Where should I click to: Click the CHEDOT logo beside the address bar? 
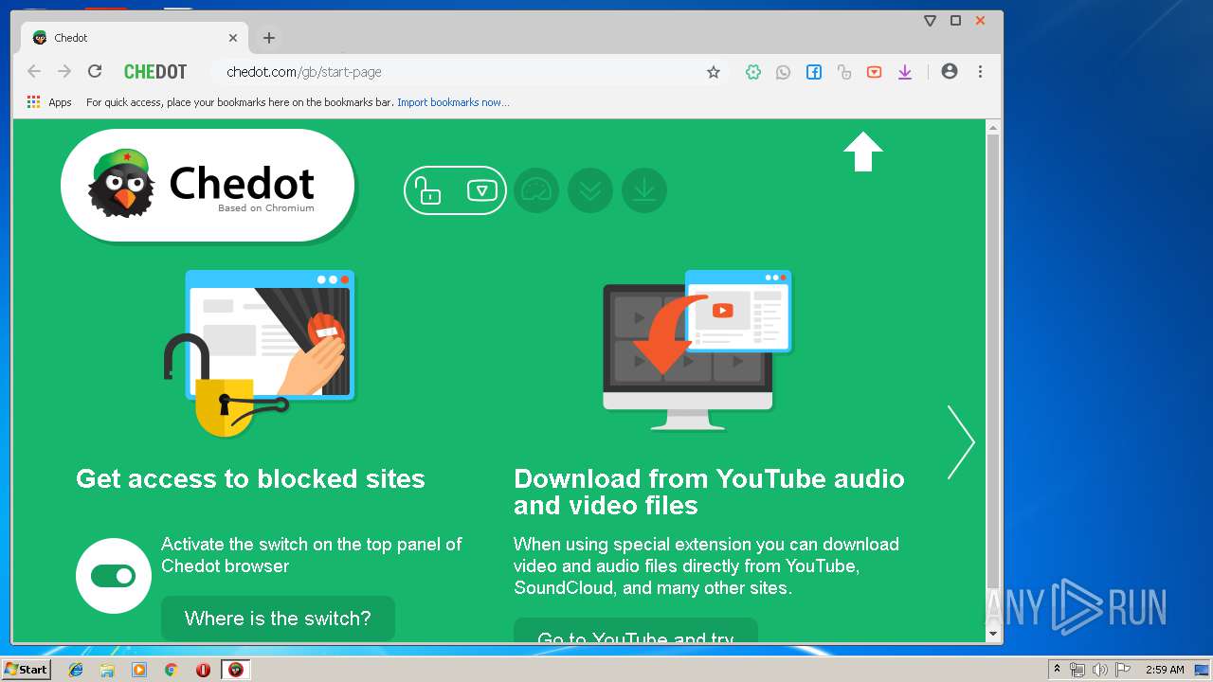[x=155, y=72]
